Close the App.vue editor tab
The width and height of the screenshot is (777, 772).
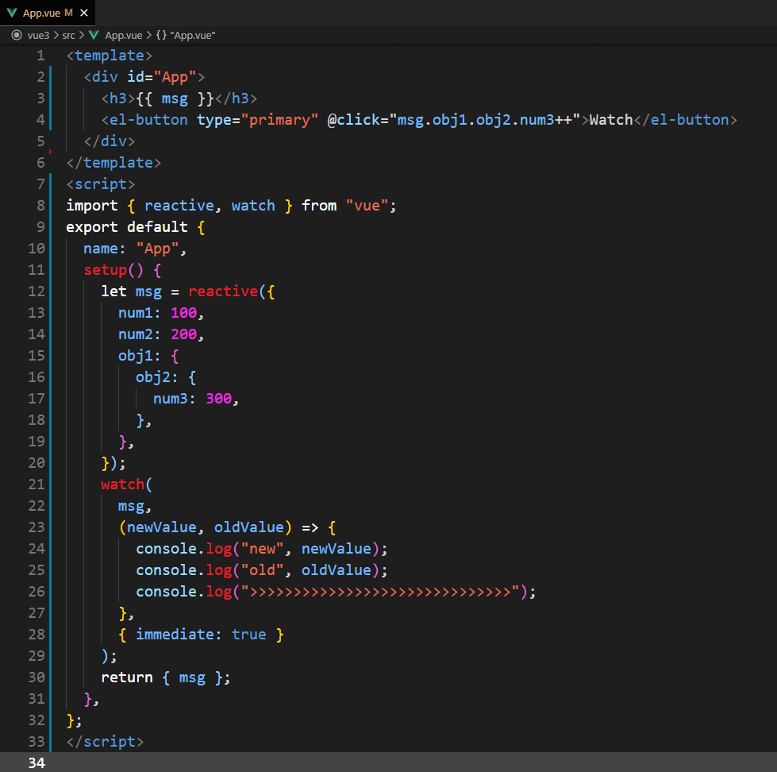pyautogui.click(x=84, y=13)
